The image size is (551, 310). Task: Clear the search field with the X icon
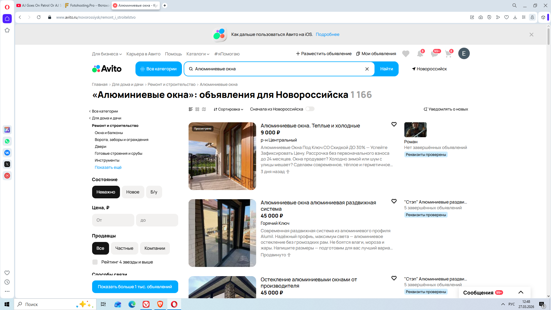tap(367, 69)
